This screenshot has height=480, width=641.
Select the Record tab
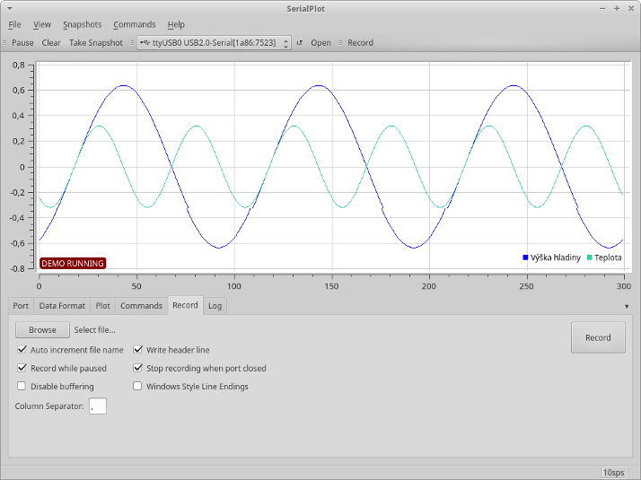(185, 305)
